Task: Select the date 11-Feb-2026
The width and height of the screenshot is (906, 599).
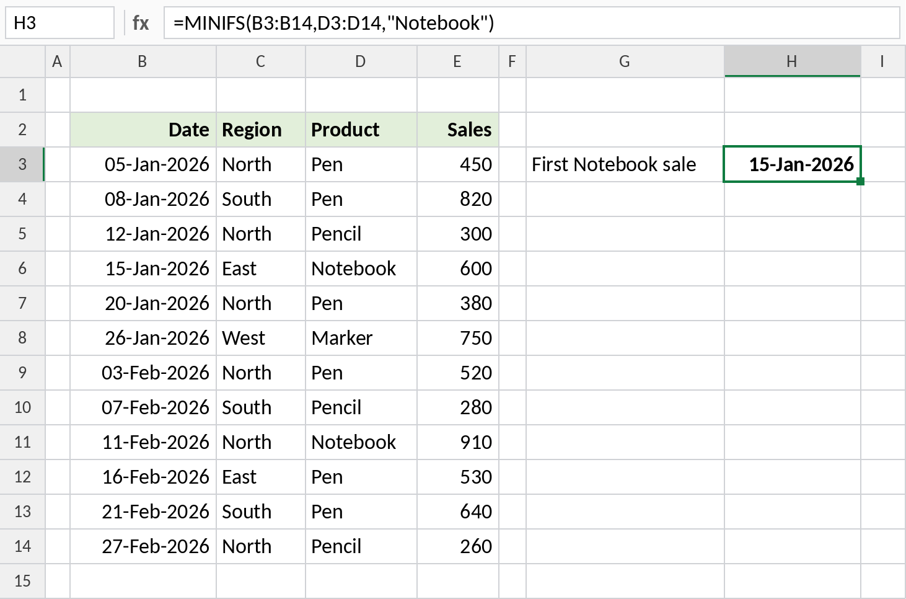Action: coord(143,442)
